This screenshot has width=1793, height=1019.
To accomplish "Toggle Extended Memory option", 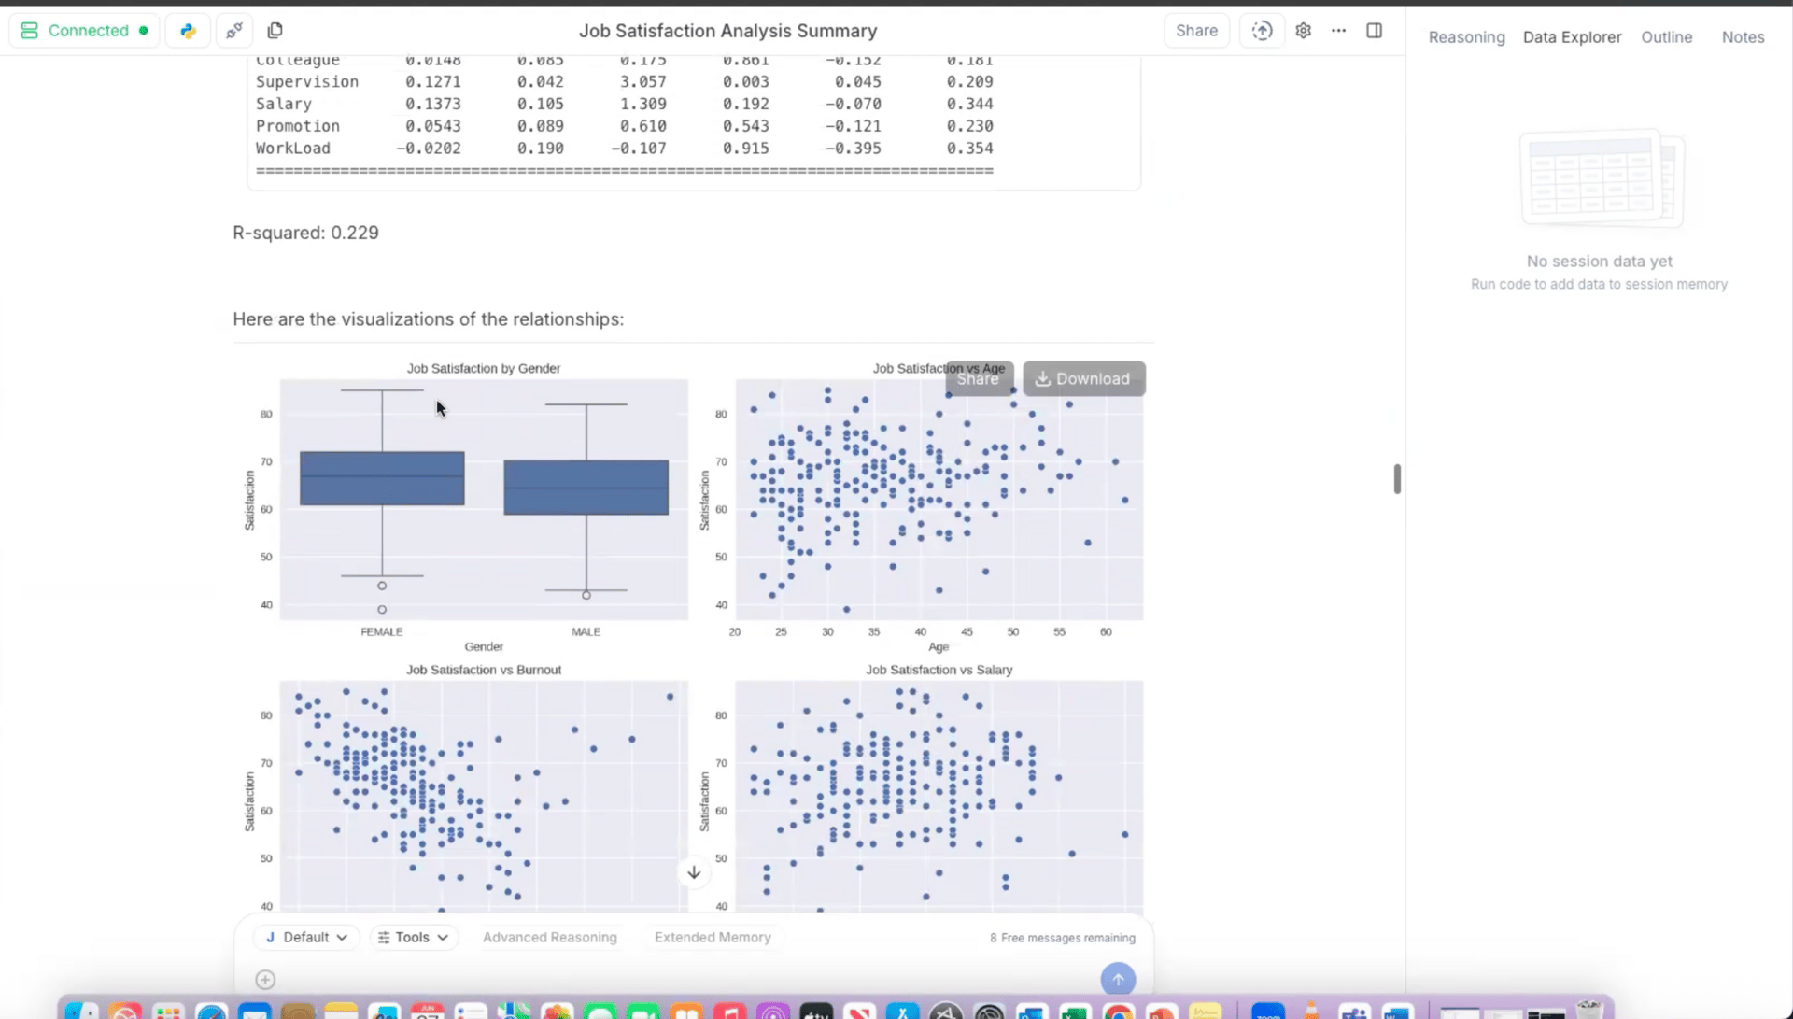I will [x=713, y=937].
